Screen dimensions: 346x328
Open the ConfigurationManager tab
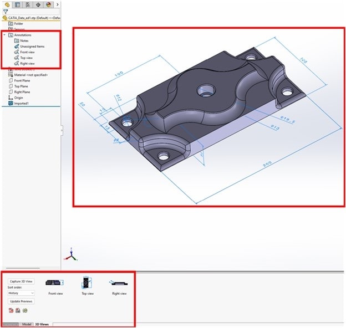pyautogui.click(x=28, y=4)
